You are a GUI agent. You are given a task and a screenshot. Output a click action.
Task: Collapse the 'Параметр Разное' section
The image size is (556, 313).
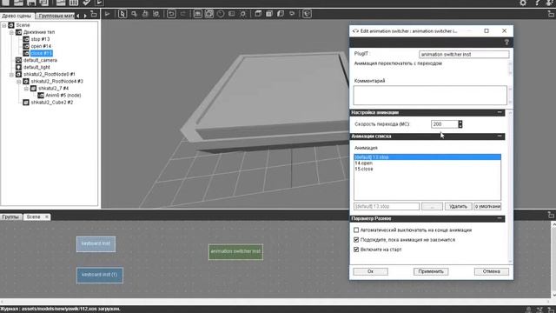pyautogui.click(x=500, y=218)
